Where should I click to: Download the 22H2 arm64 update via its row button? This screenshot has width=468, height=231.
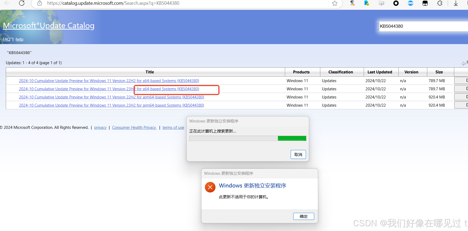point(461,97)
